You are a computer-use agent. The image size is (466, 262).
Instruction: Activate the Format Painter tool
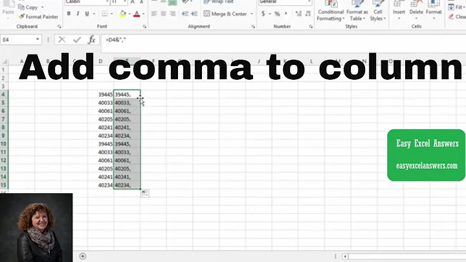point(38,17)
